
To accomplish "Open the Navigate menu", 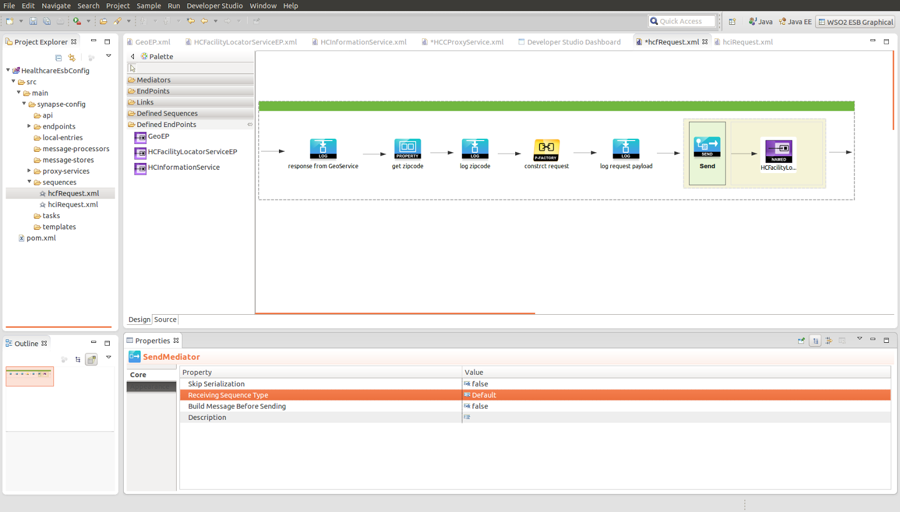I will (x=56, y=6).
